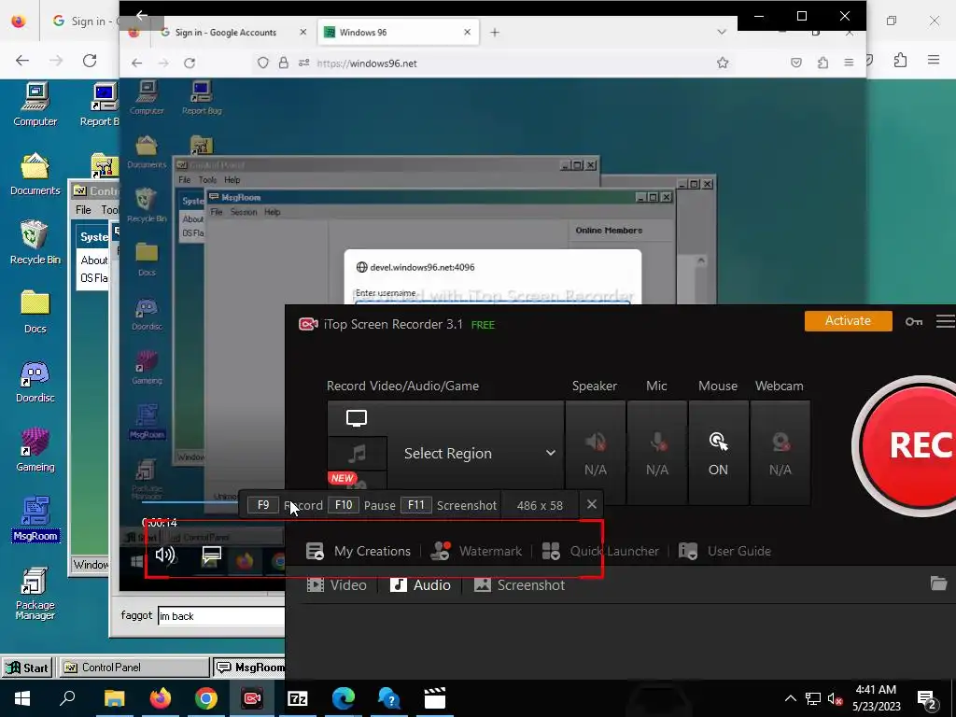
Task: Open the notification center with 2 notifications
Action: coord(927,699)
